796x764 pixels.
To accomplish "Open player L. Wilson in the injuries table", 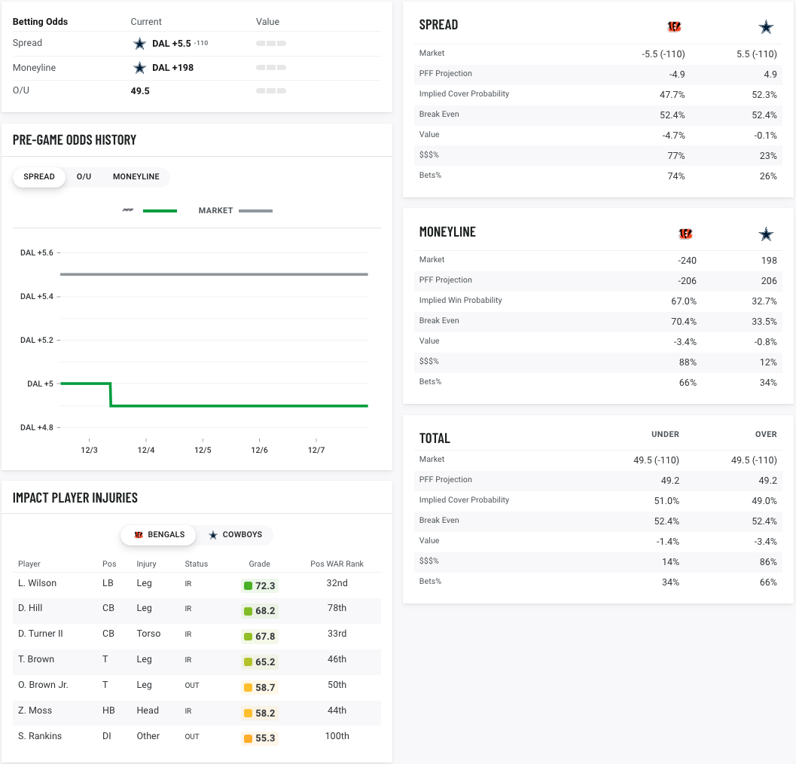I will pyautogui.click(x=37, y=583).
